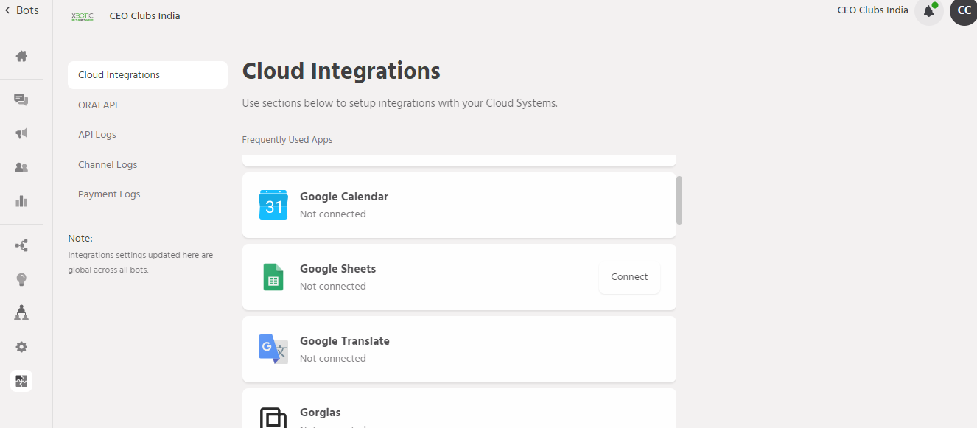The width and height of the screenshot is (977, 428).
Task: Open the users/contacts icon
Action: (x=21, y=167)
